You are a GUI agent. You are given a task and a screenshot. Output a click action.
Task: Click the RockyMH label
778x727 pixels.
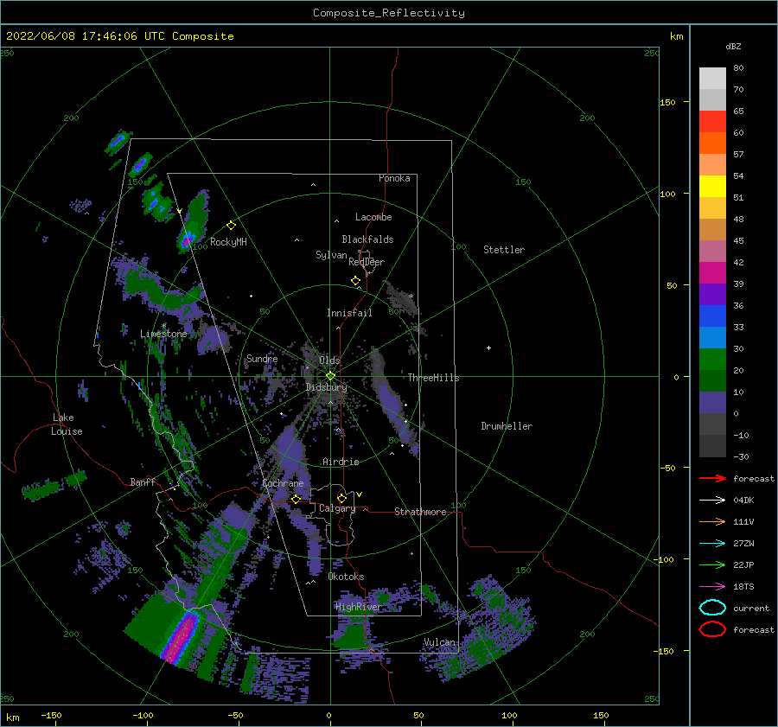228,242
